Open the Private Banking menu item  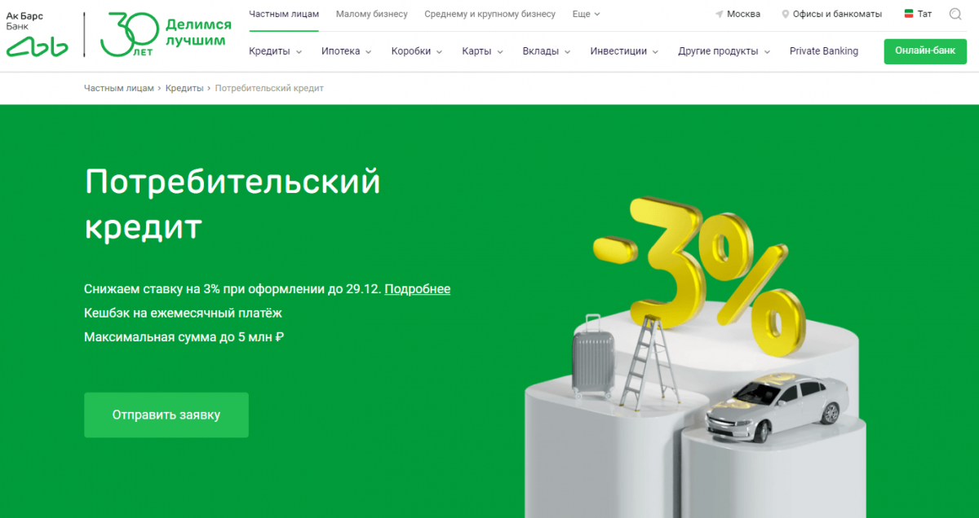824,51
